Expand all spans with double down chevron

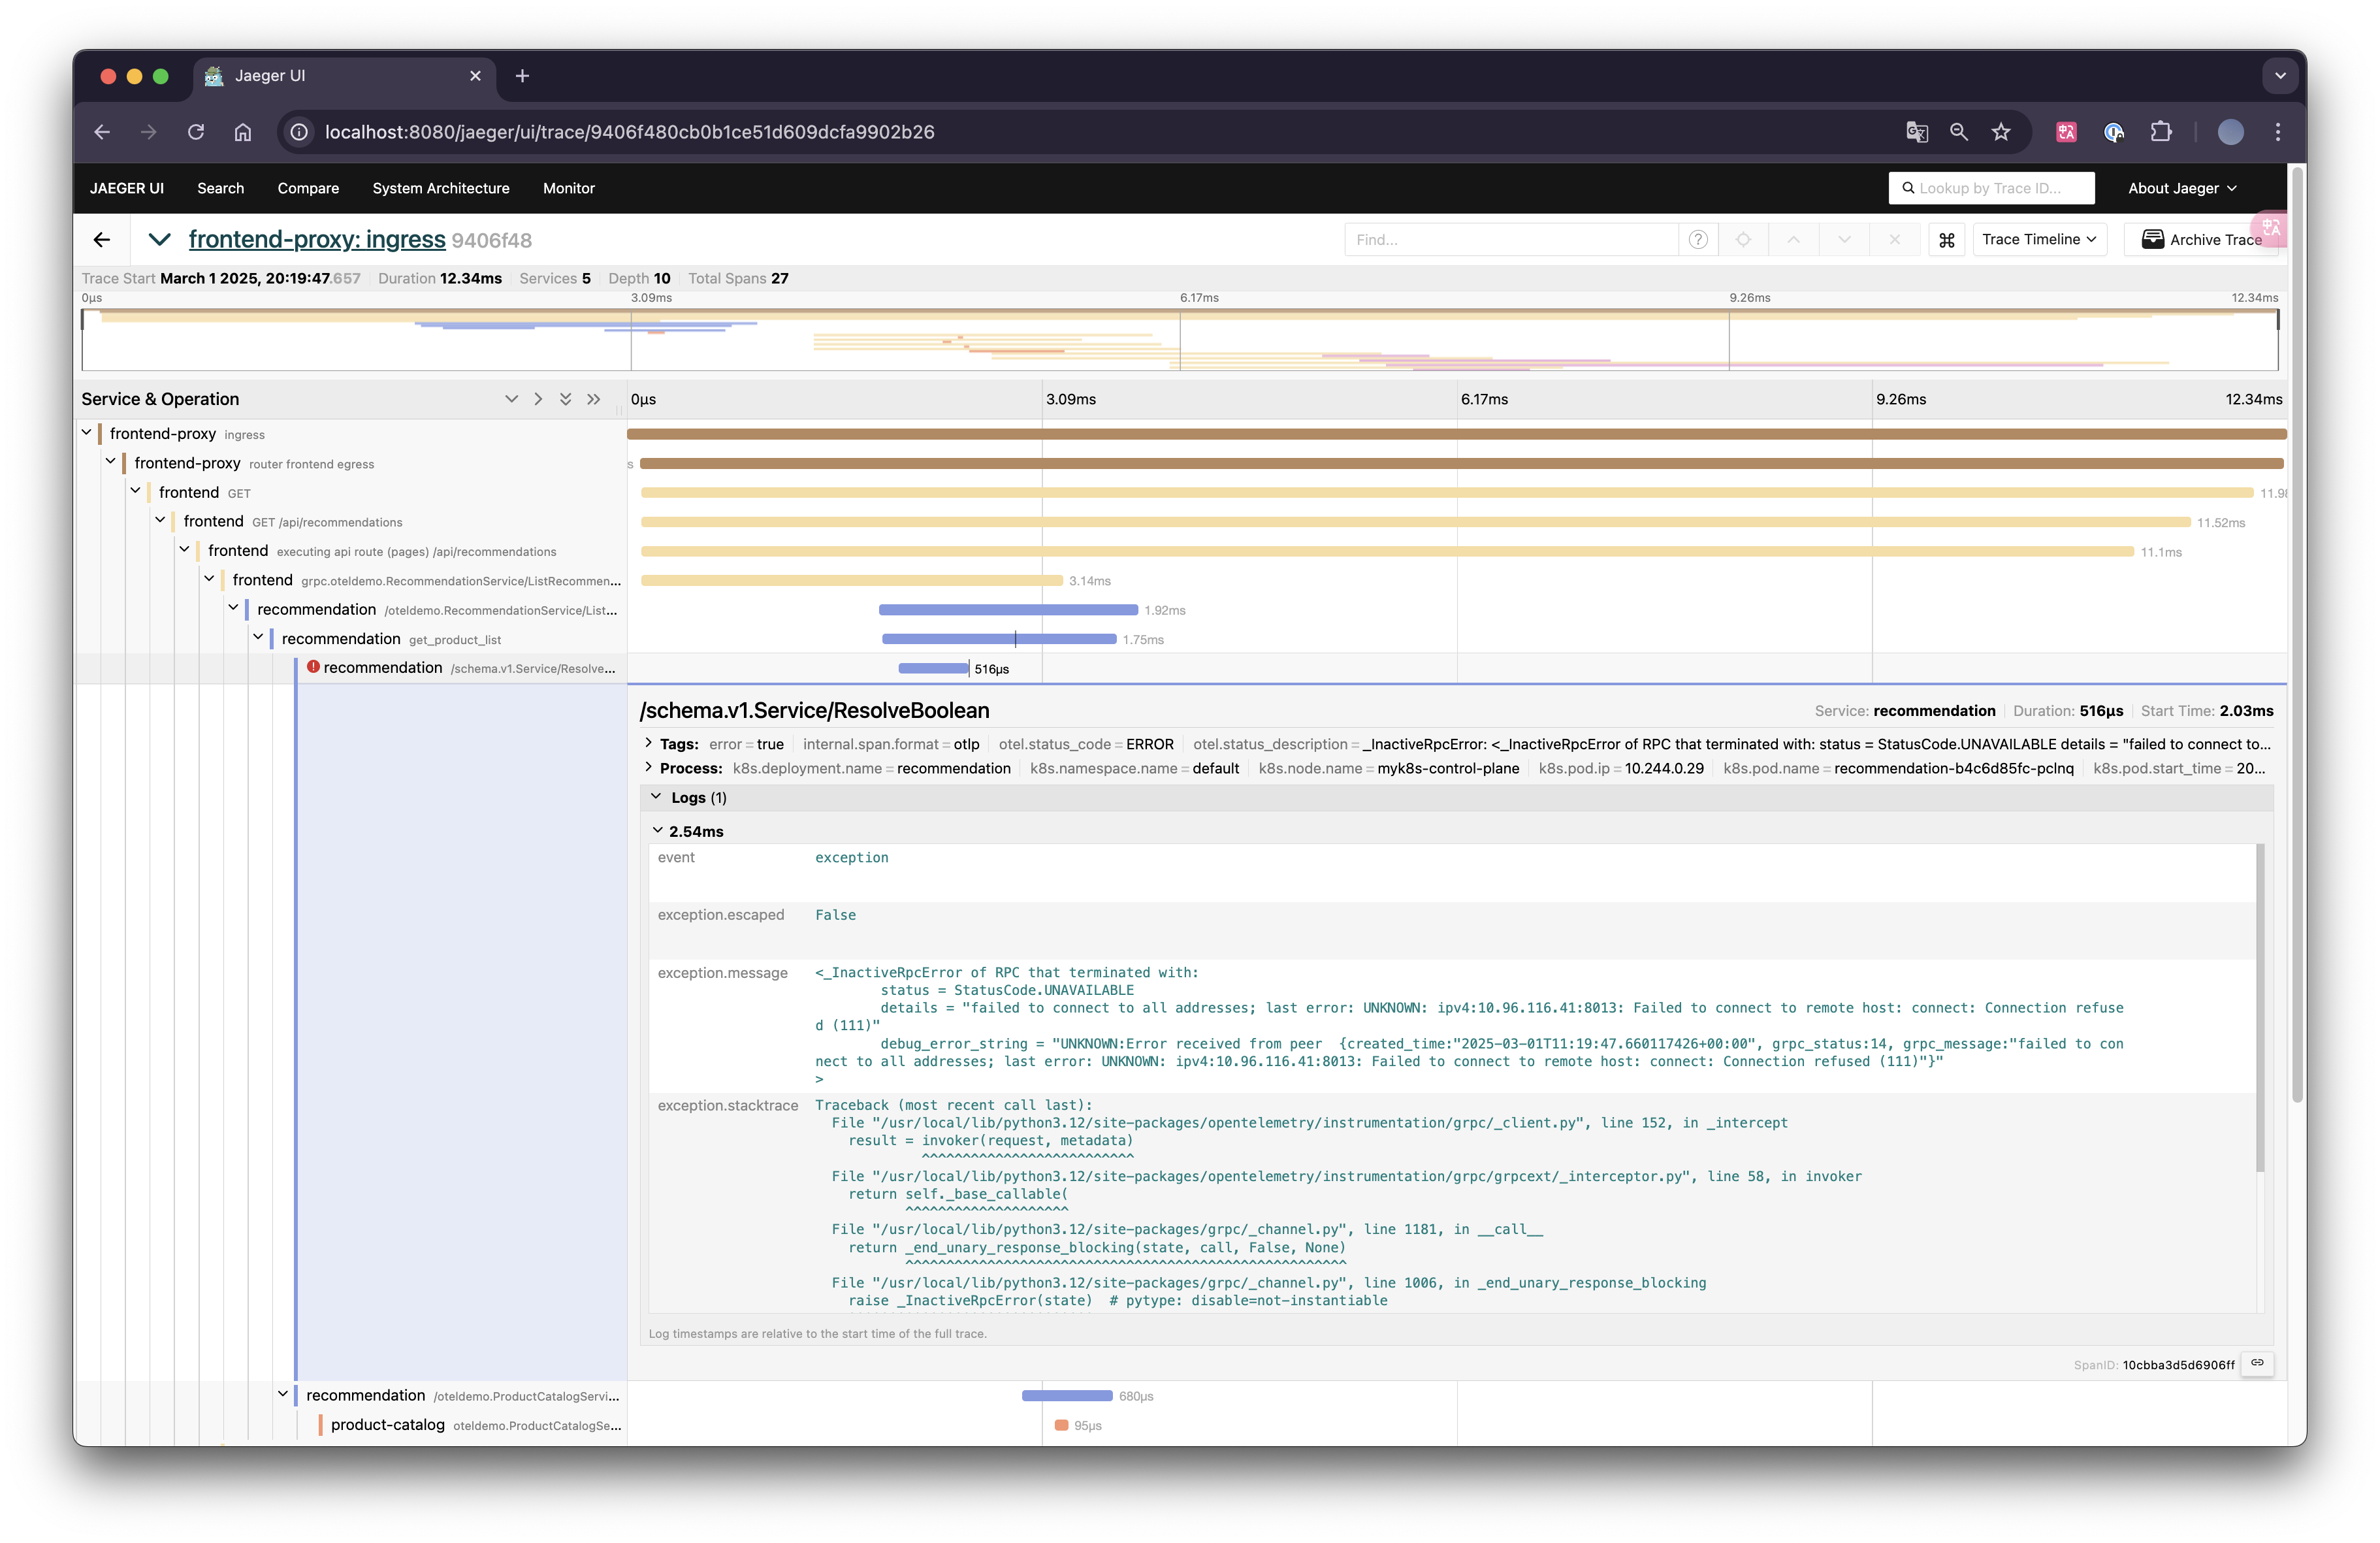pyautogui.click(x=566, y=399)
